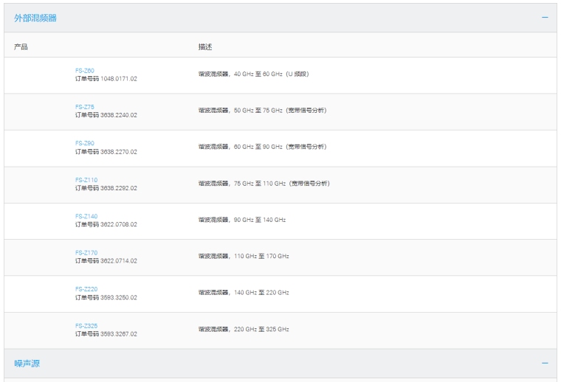Image resolution: width=561 pixels, height=382 pixels.
Task: Collapse the 外部混频器 section with minus icon
Action: (x=545, y=18)
